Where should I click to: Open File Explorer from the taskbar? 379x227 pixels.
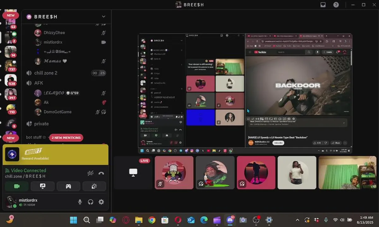click(139, 220)
